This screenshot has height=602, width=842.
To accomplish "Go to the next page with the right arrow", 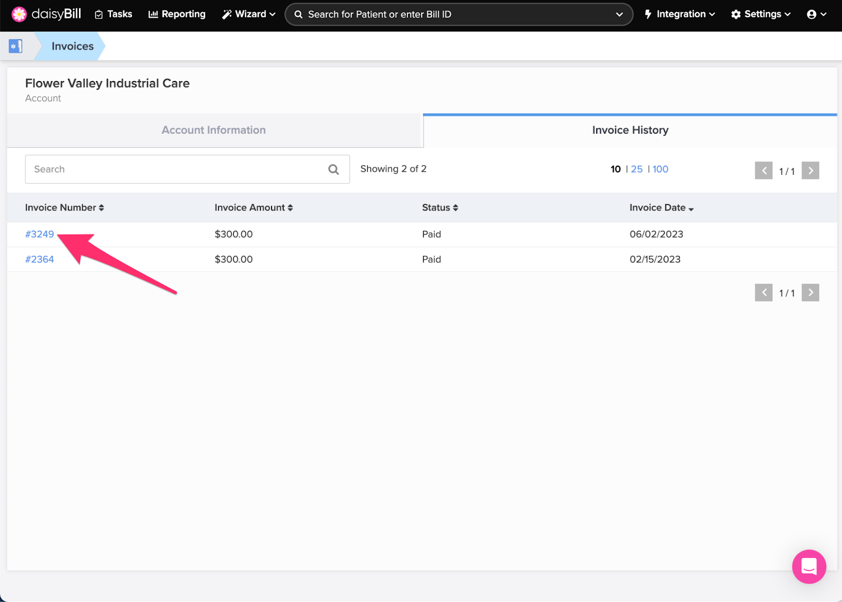I will tap(810, 170).
